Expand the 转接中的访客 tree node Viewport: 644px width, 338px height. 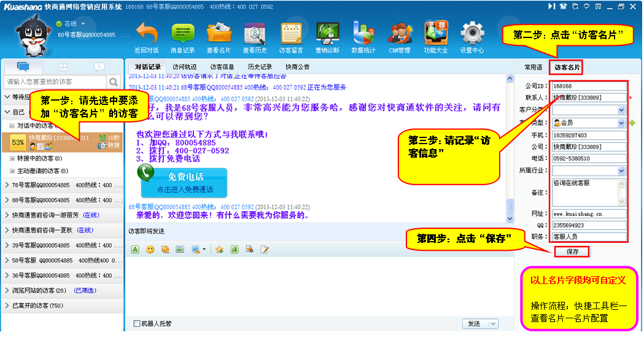point(12,158)
